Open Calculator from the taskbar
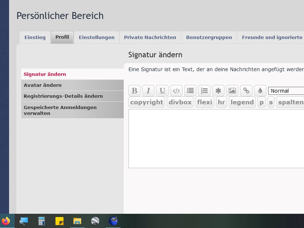This screenshot has height=228, width=304. 42,221
